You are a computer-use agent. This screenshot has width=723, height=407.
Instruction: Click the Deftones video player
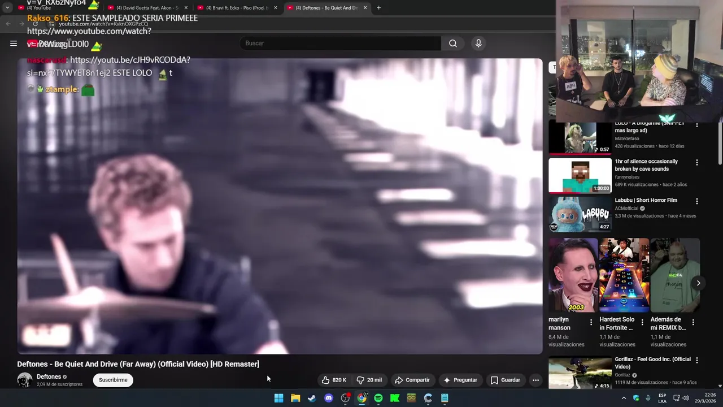pos(280,206)
